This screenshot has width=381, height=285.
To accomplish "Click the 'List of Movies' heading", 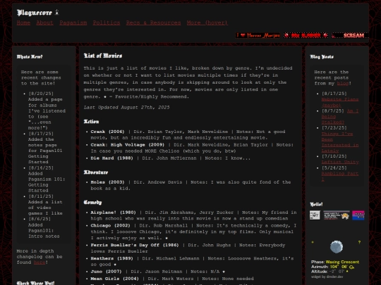I will coord(103,56).
